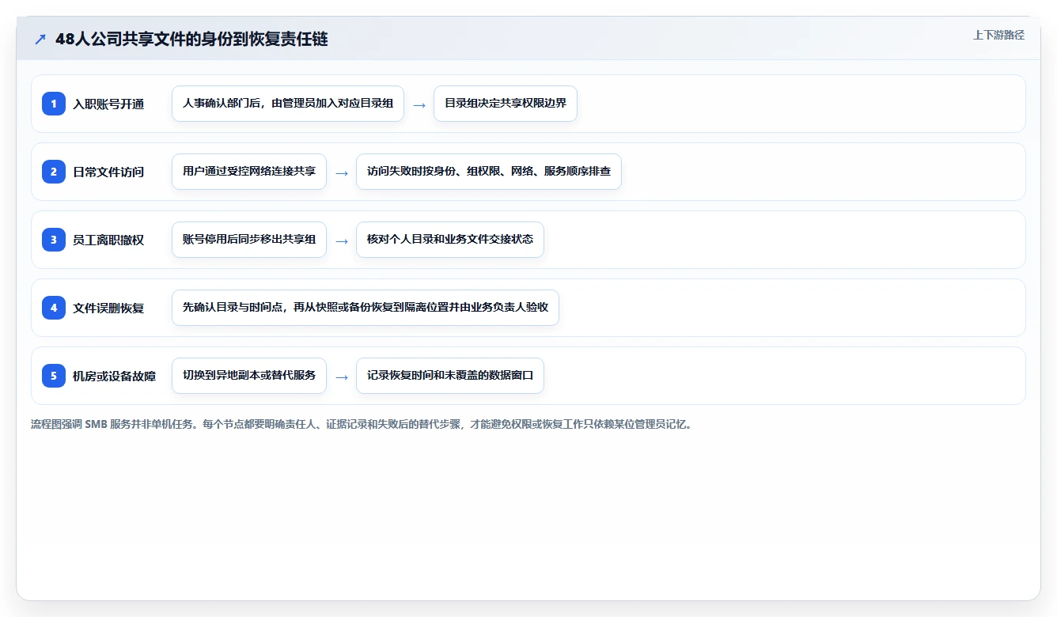
Task: Select the 机房或设备故障 step label
Action: point(115,376)
